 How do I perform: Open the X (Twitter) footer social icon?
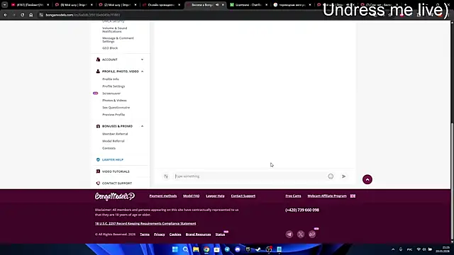301,234
